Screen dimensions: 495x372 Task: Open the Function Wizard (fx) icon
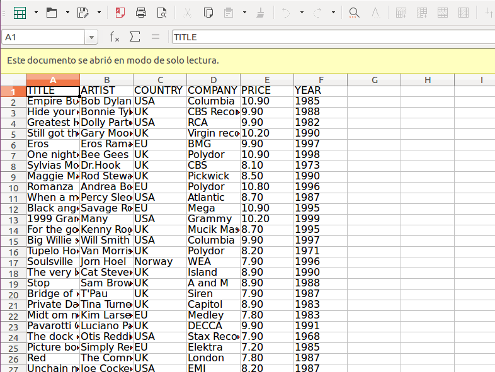pos(114,37)
